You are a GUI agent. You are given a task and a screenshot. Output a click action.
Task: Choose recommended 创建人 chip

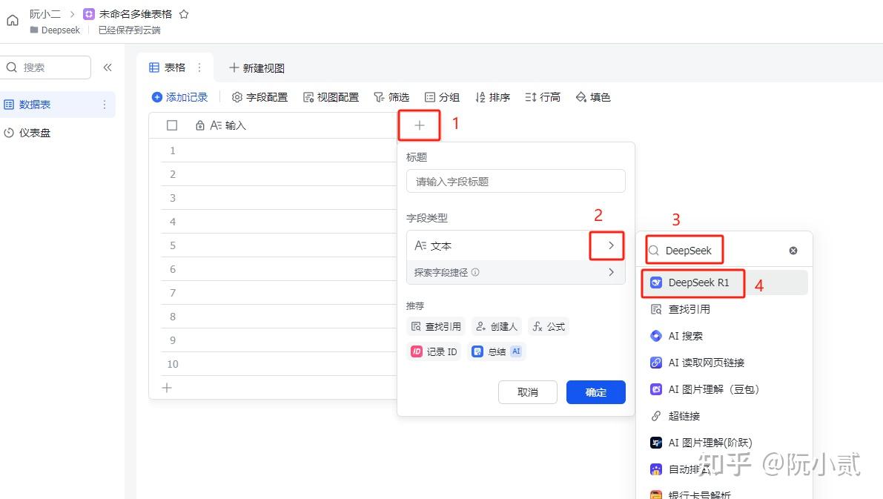[x=497, y=327]
